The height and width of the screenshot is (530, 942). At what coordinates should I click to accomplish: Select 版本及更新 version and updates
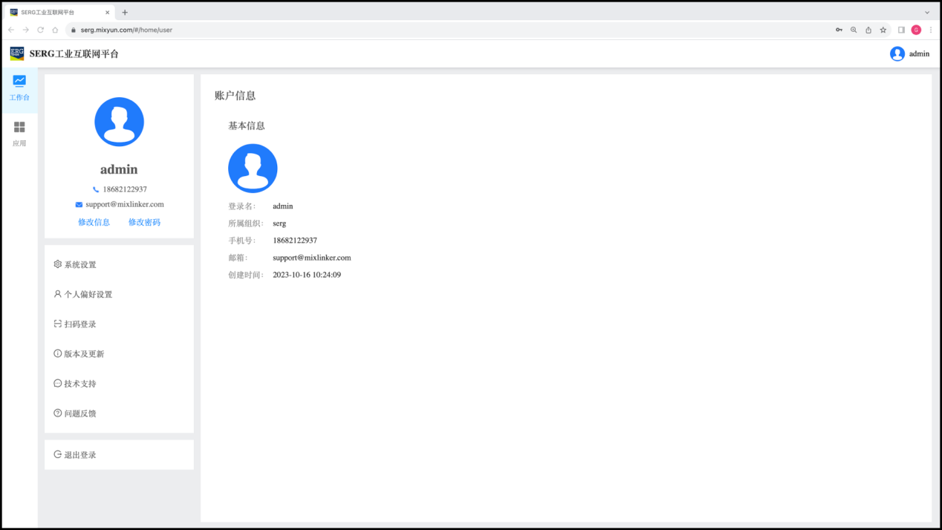[x=83, y=354]
